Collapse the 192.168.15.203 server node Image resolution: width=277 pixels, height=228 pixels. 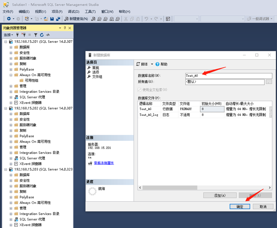coord(5,170)
